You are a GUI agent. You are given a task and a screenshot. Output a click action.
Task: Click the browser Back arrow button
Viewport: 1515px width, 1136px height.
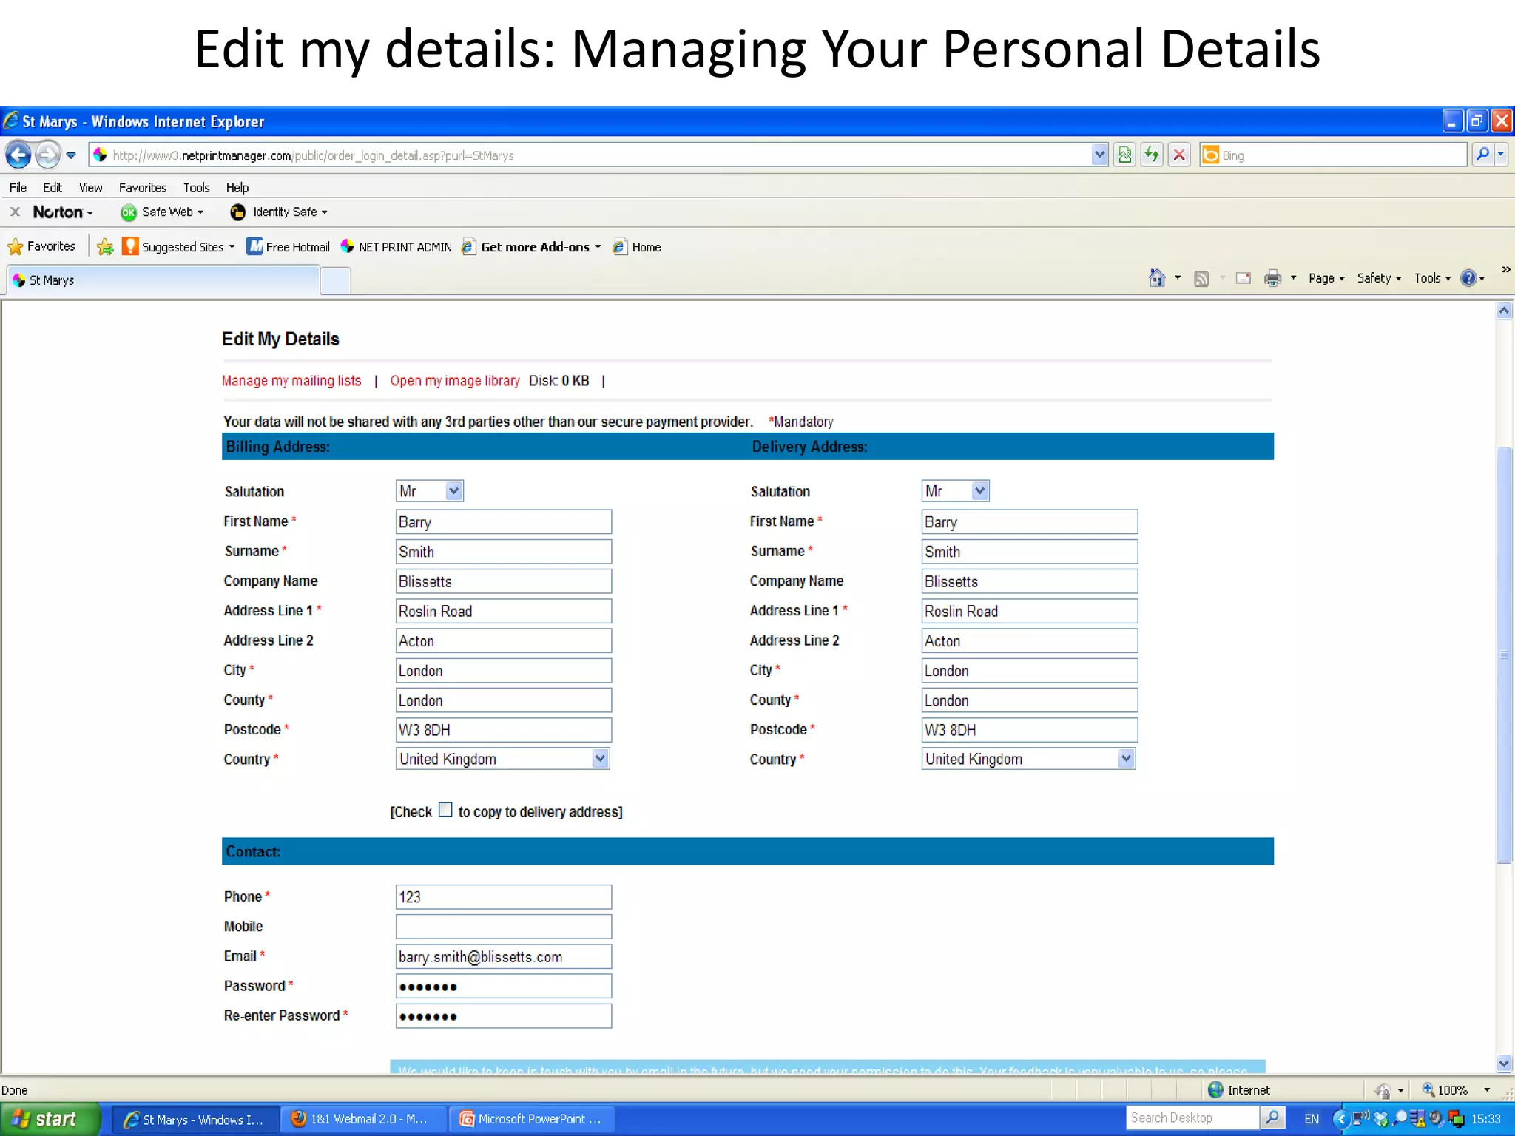pyautogui.click(x=18, y=155)
